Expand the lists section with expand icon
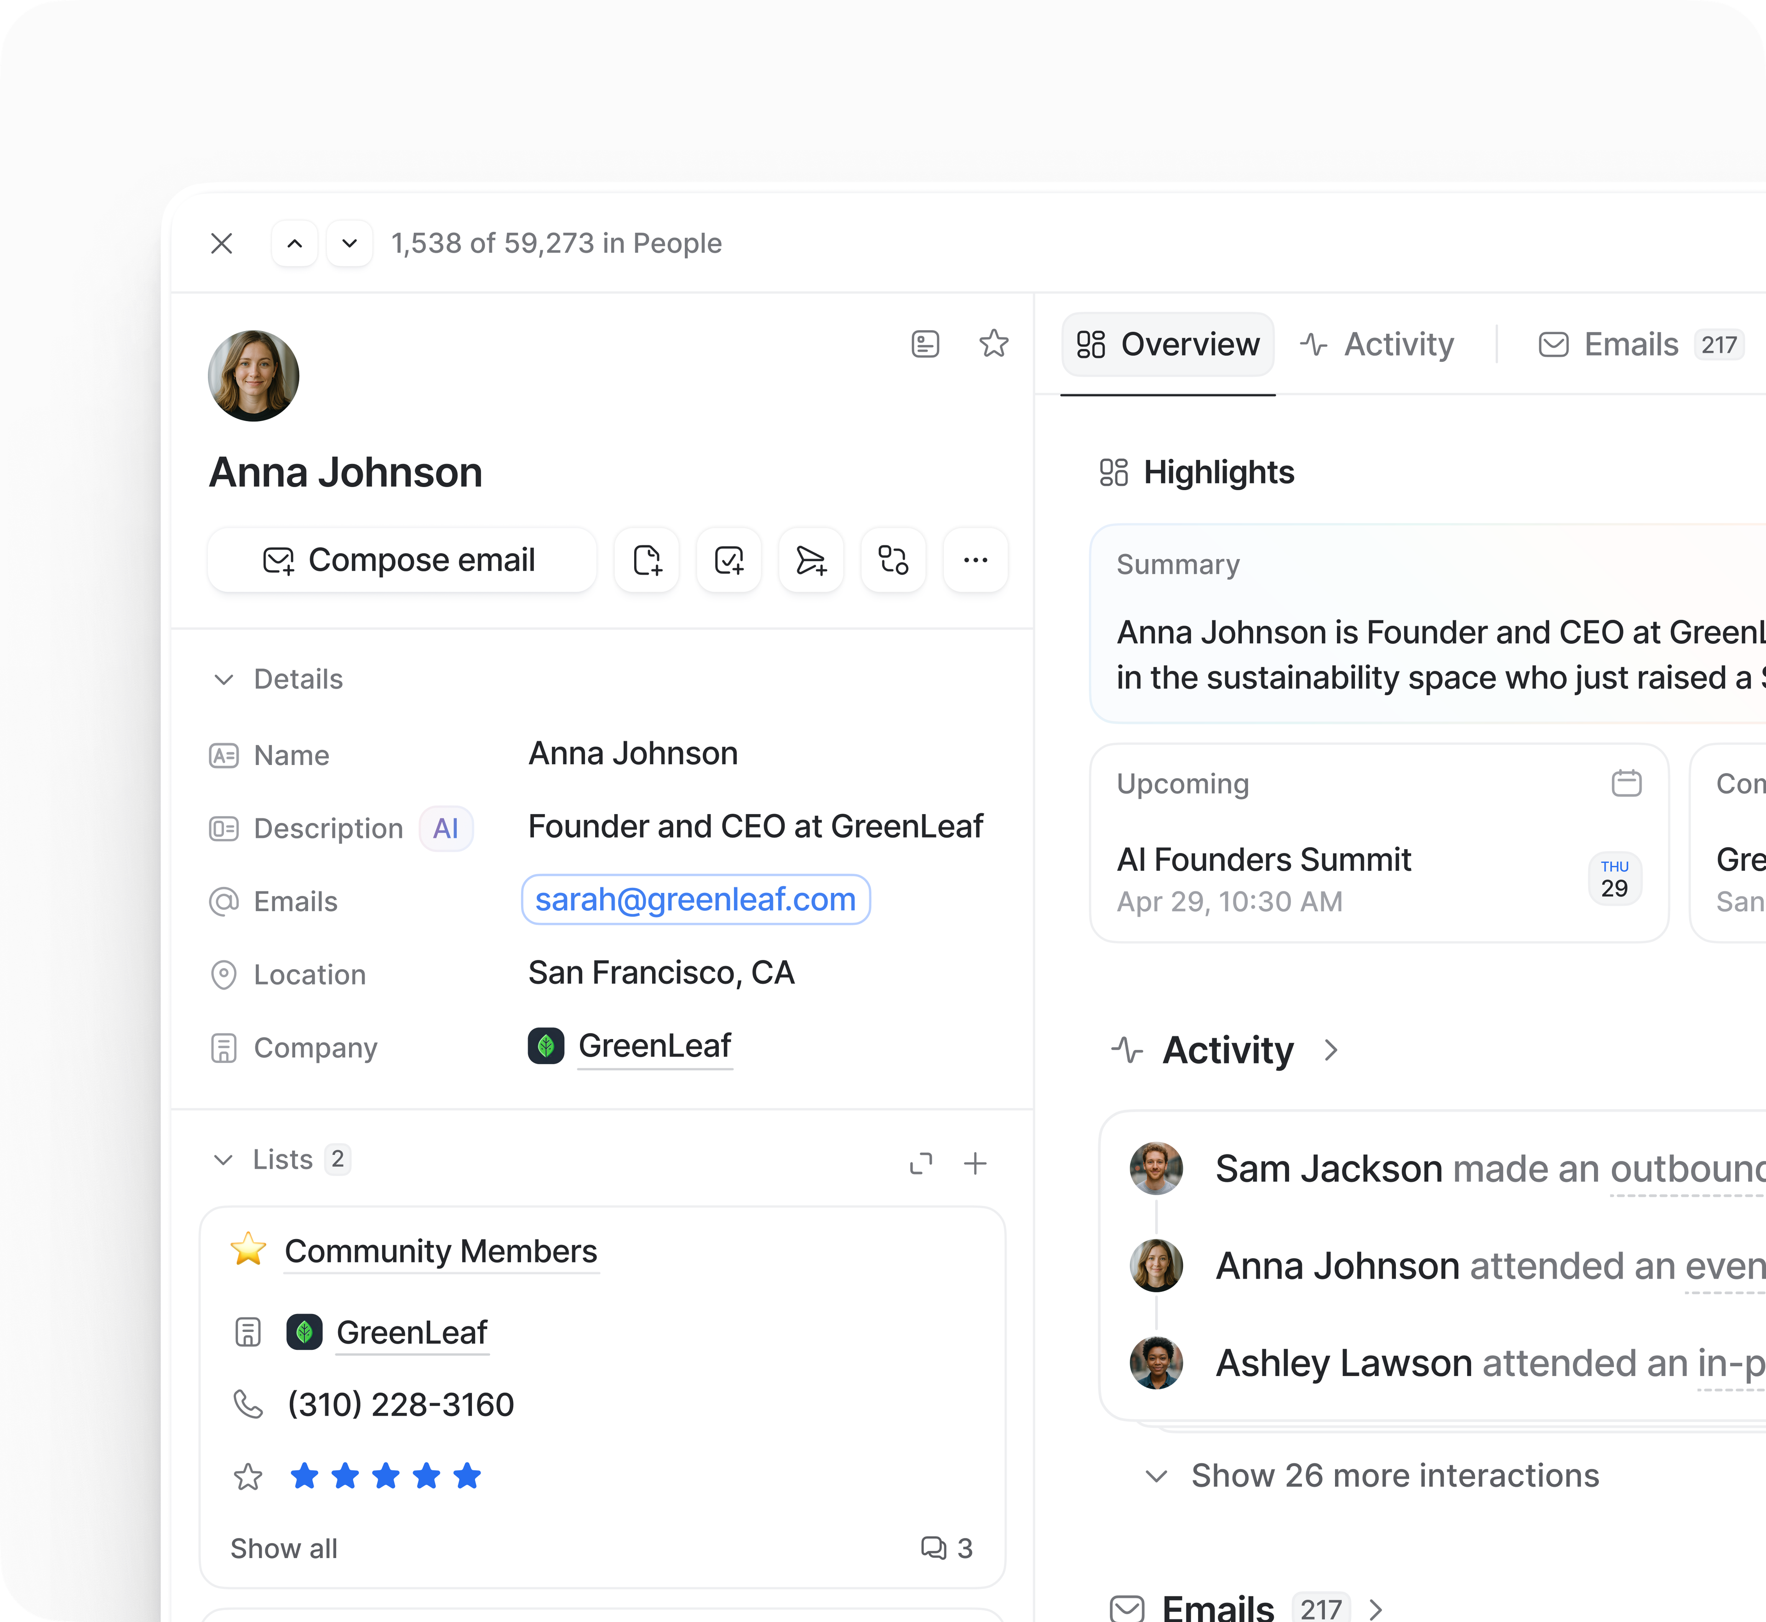The image size is (1766, 1622). (x=920, y=1163)
